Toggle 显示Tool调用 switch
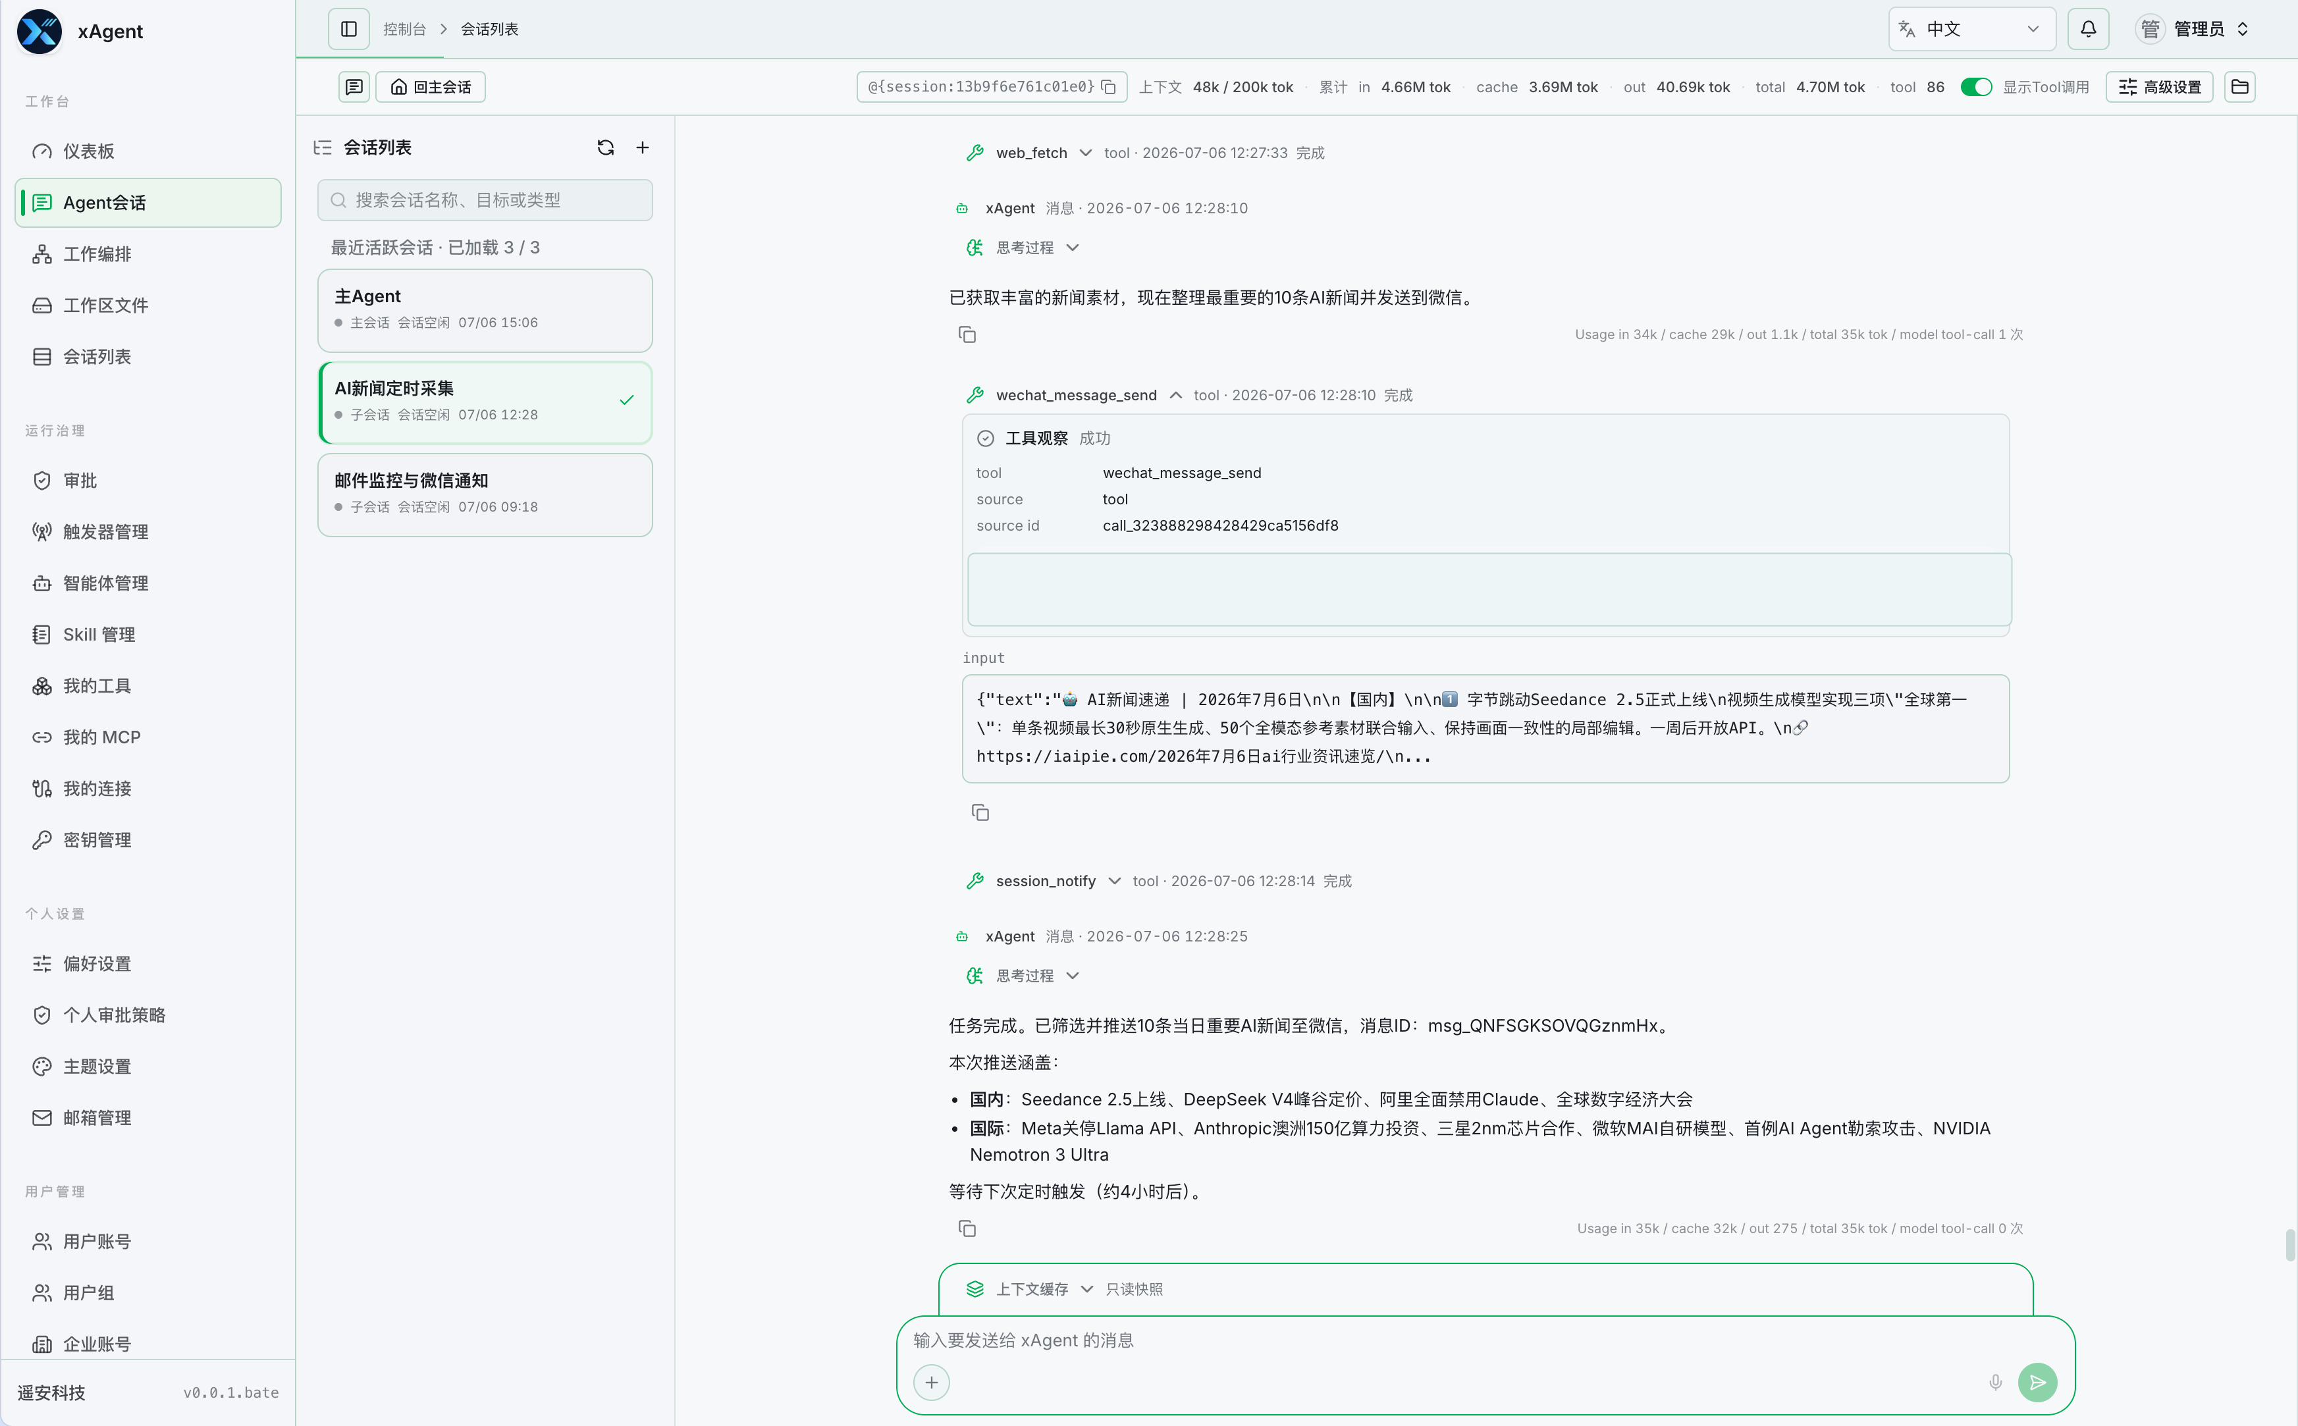The width and height of the screenshot is (2298, 1426). 1975,87
